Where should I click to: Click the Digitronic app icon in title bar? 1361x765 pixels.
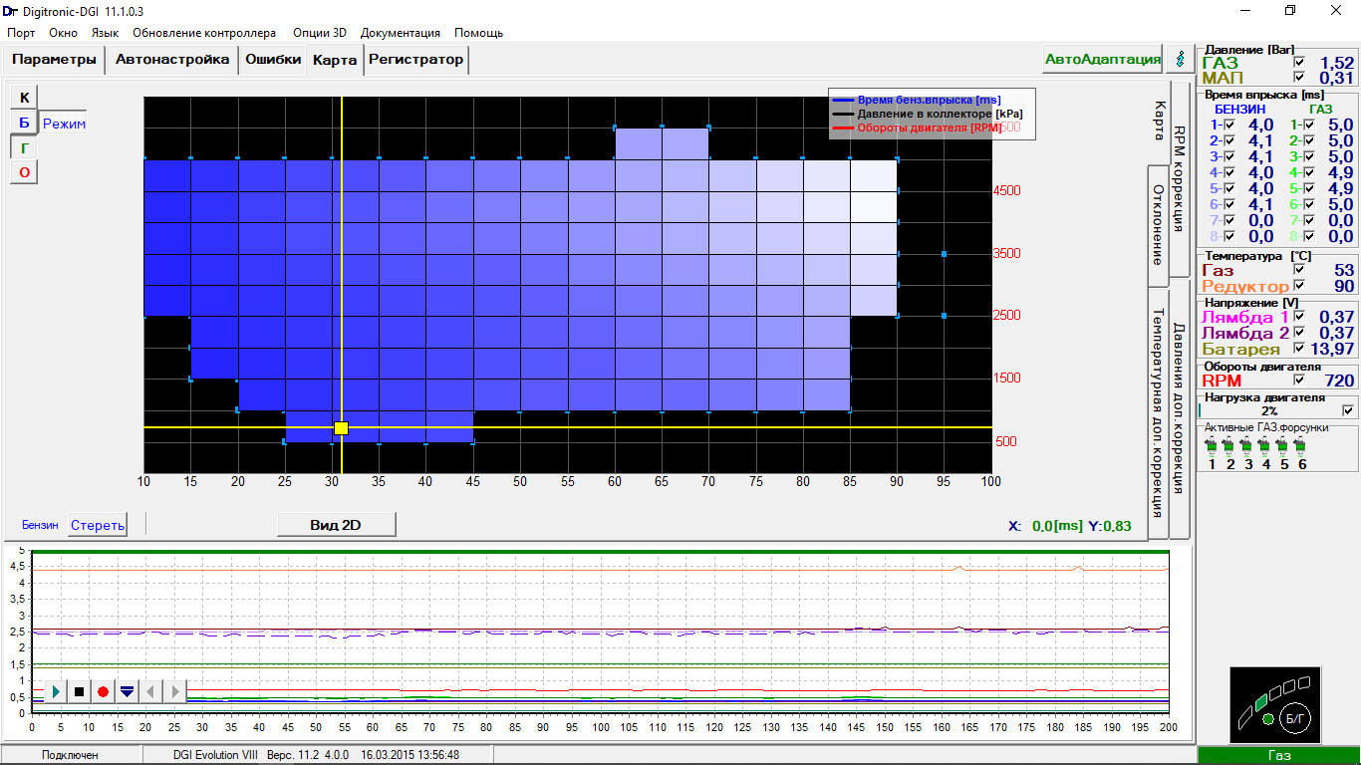tap(9, 10)
